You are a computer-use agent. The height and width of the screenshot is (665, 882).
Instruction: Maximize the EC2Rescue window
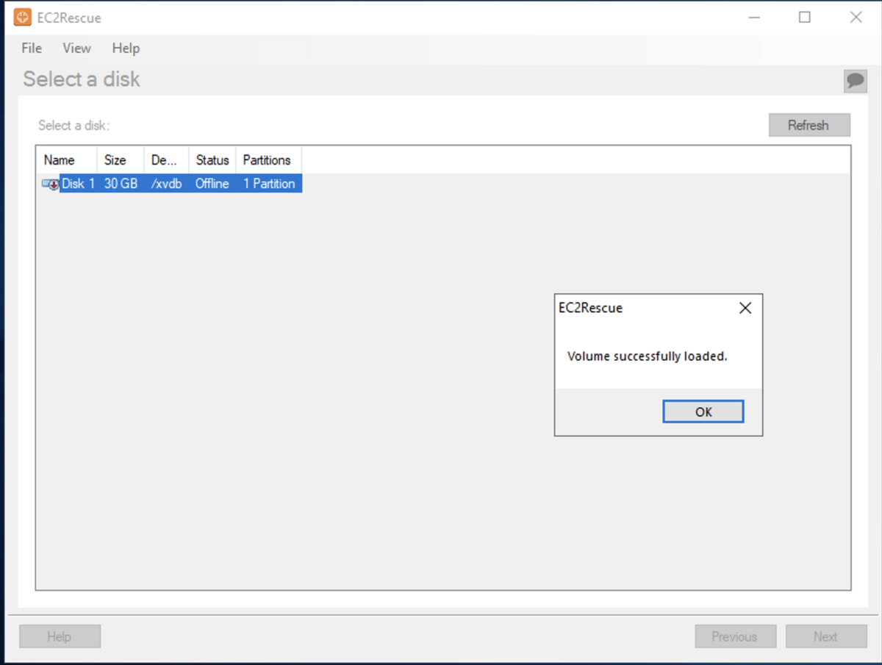[x=805, y=17]
